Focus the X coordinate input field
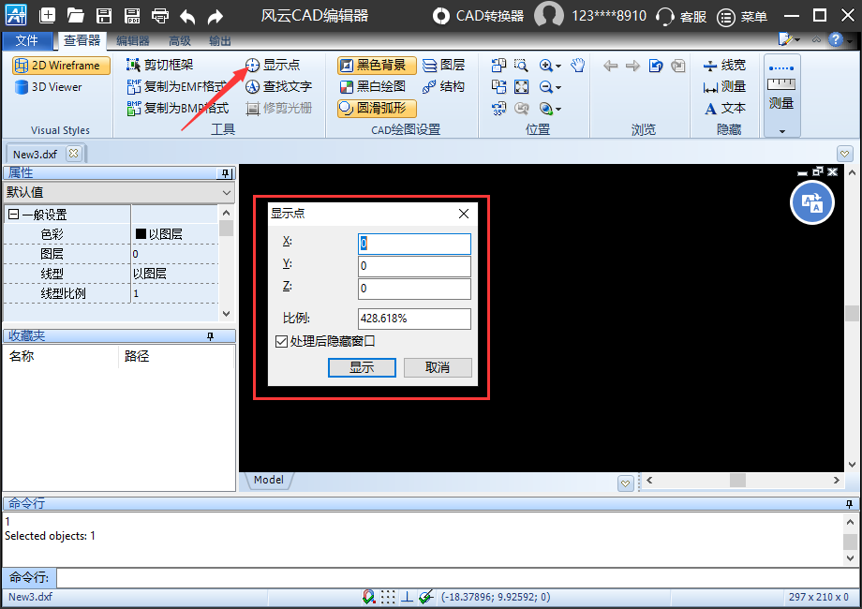This screenshot has height=609, width=862. [x=414, y=244]
